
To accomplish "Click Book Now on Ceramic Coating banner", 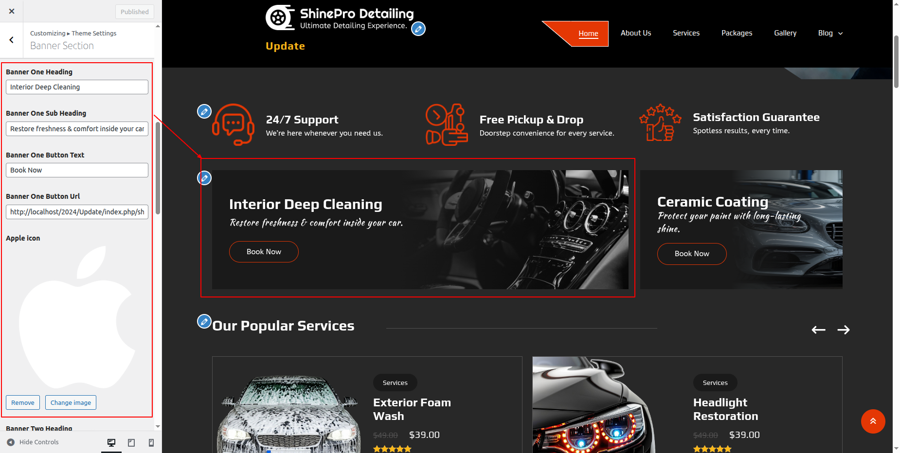I will 692,254.
